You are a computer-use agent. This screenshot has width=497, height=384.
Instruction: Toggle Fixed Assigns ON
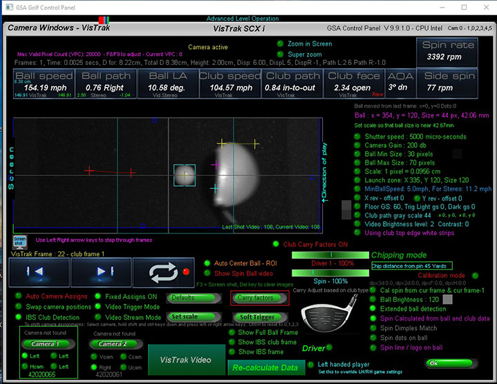[x=98, y=296]
